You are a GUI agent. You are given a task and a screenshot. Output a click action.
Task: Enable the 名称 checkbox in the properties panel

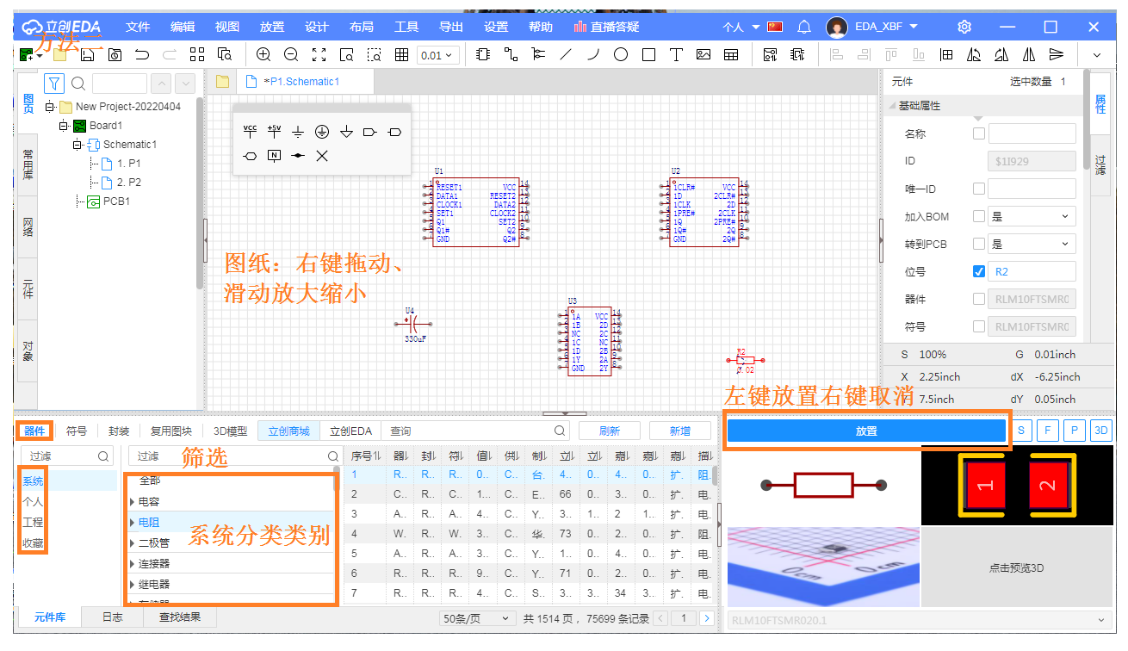(x=979, y=133)
